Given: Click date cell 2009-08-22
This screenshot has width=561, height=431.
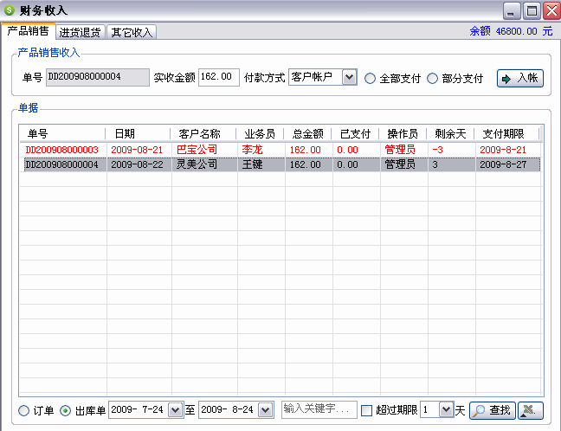Looking at the screenshot, I should click(x=137, y=164).
